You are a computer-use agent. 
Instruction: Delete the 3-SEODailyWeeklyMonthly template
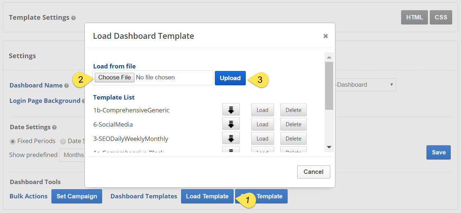click(x=293, y=138)
